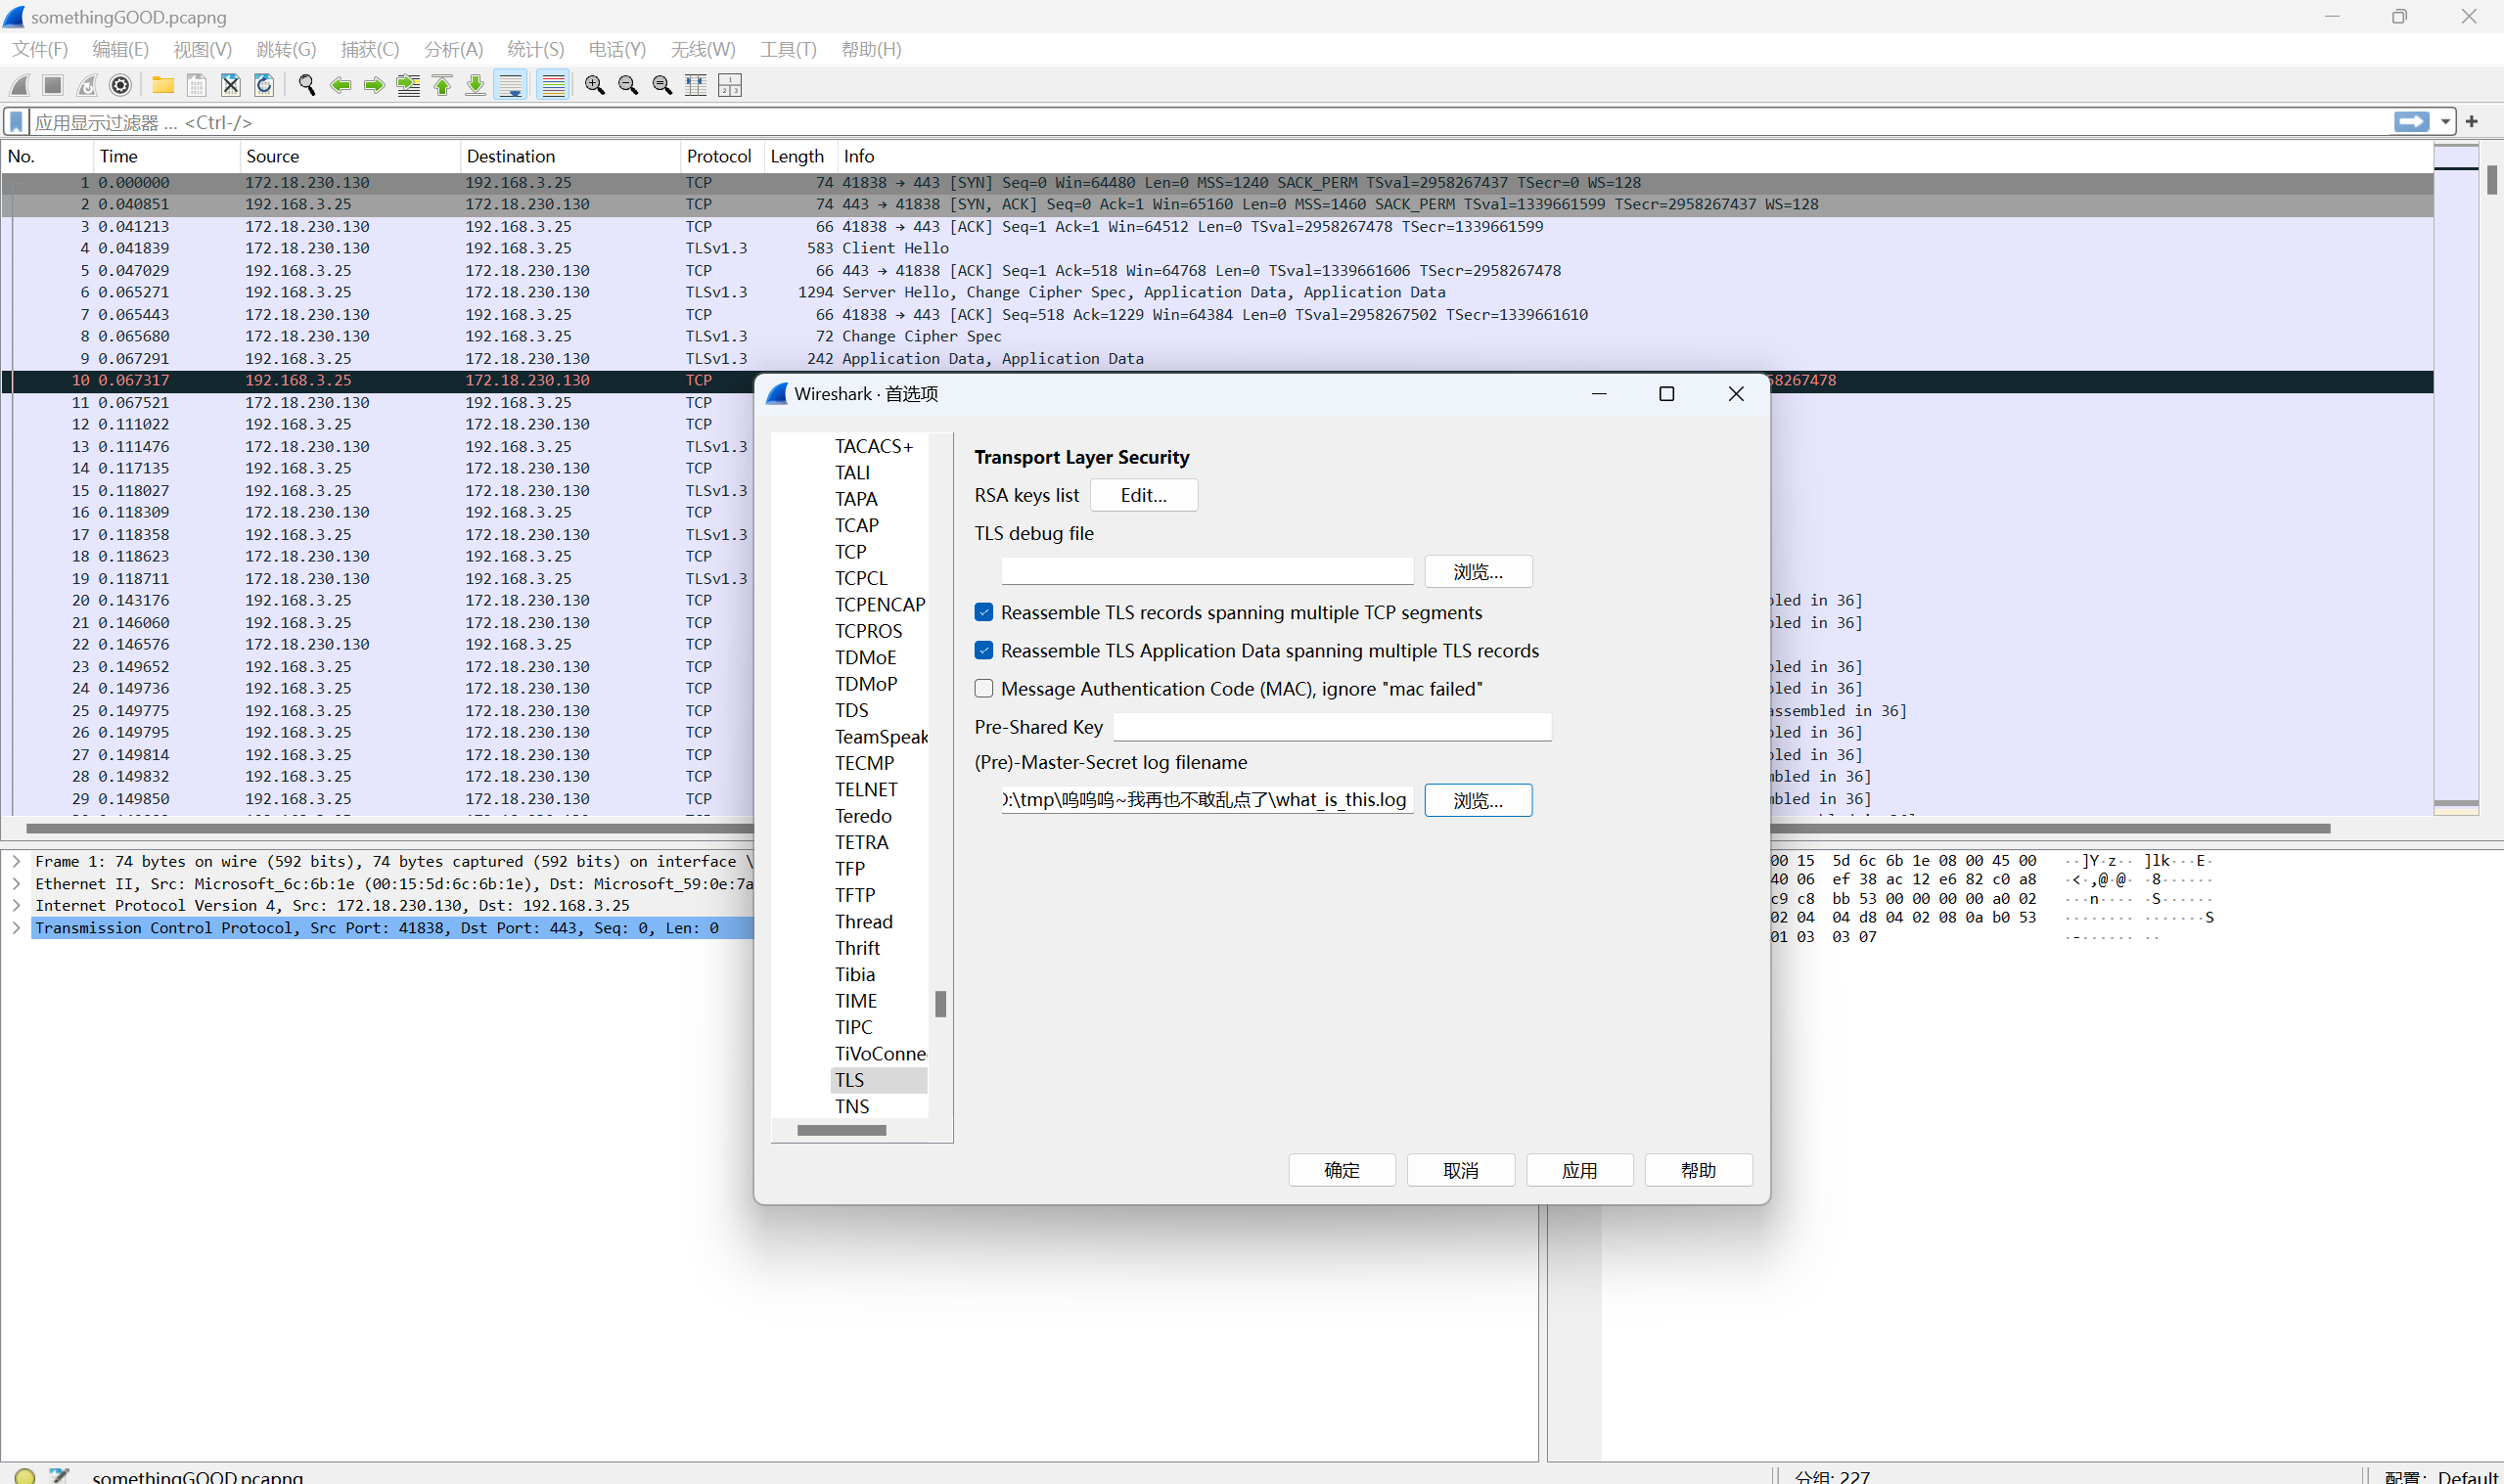Browse for Master-Secret log filename

tap(1477, 800)
